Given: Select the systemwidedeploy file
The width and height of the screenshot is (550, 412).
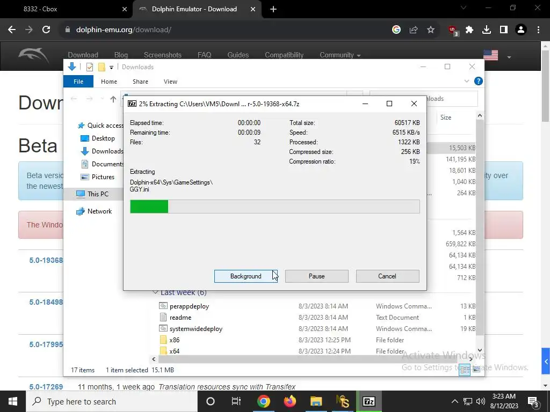Looking at the screenshot, I should pos(196,329).
